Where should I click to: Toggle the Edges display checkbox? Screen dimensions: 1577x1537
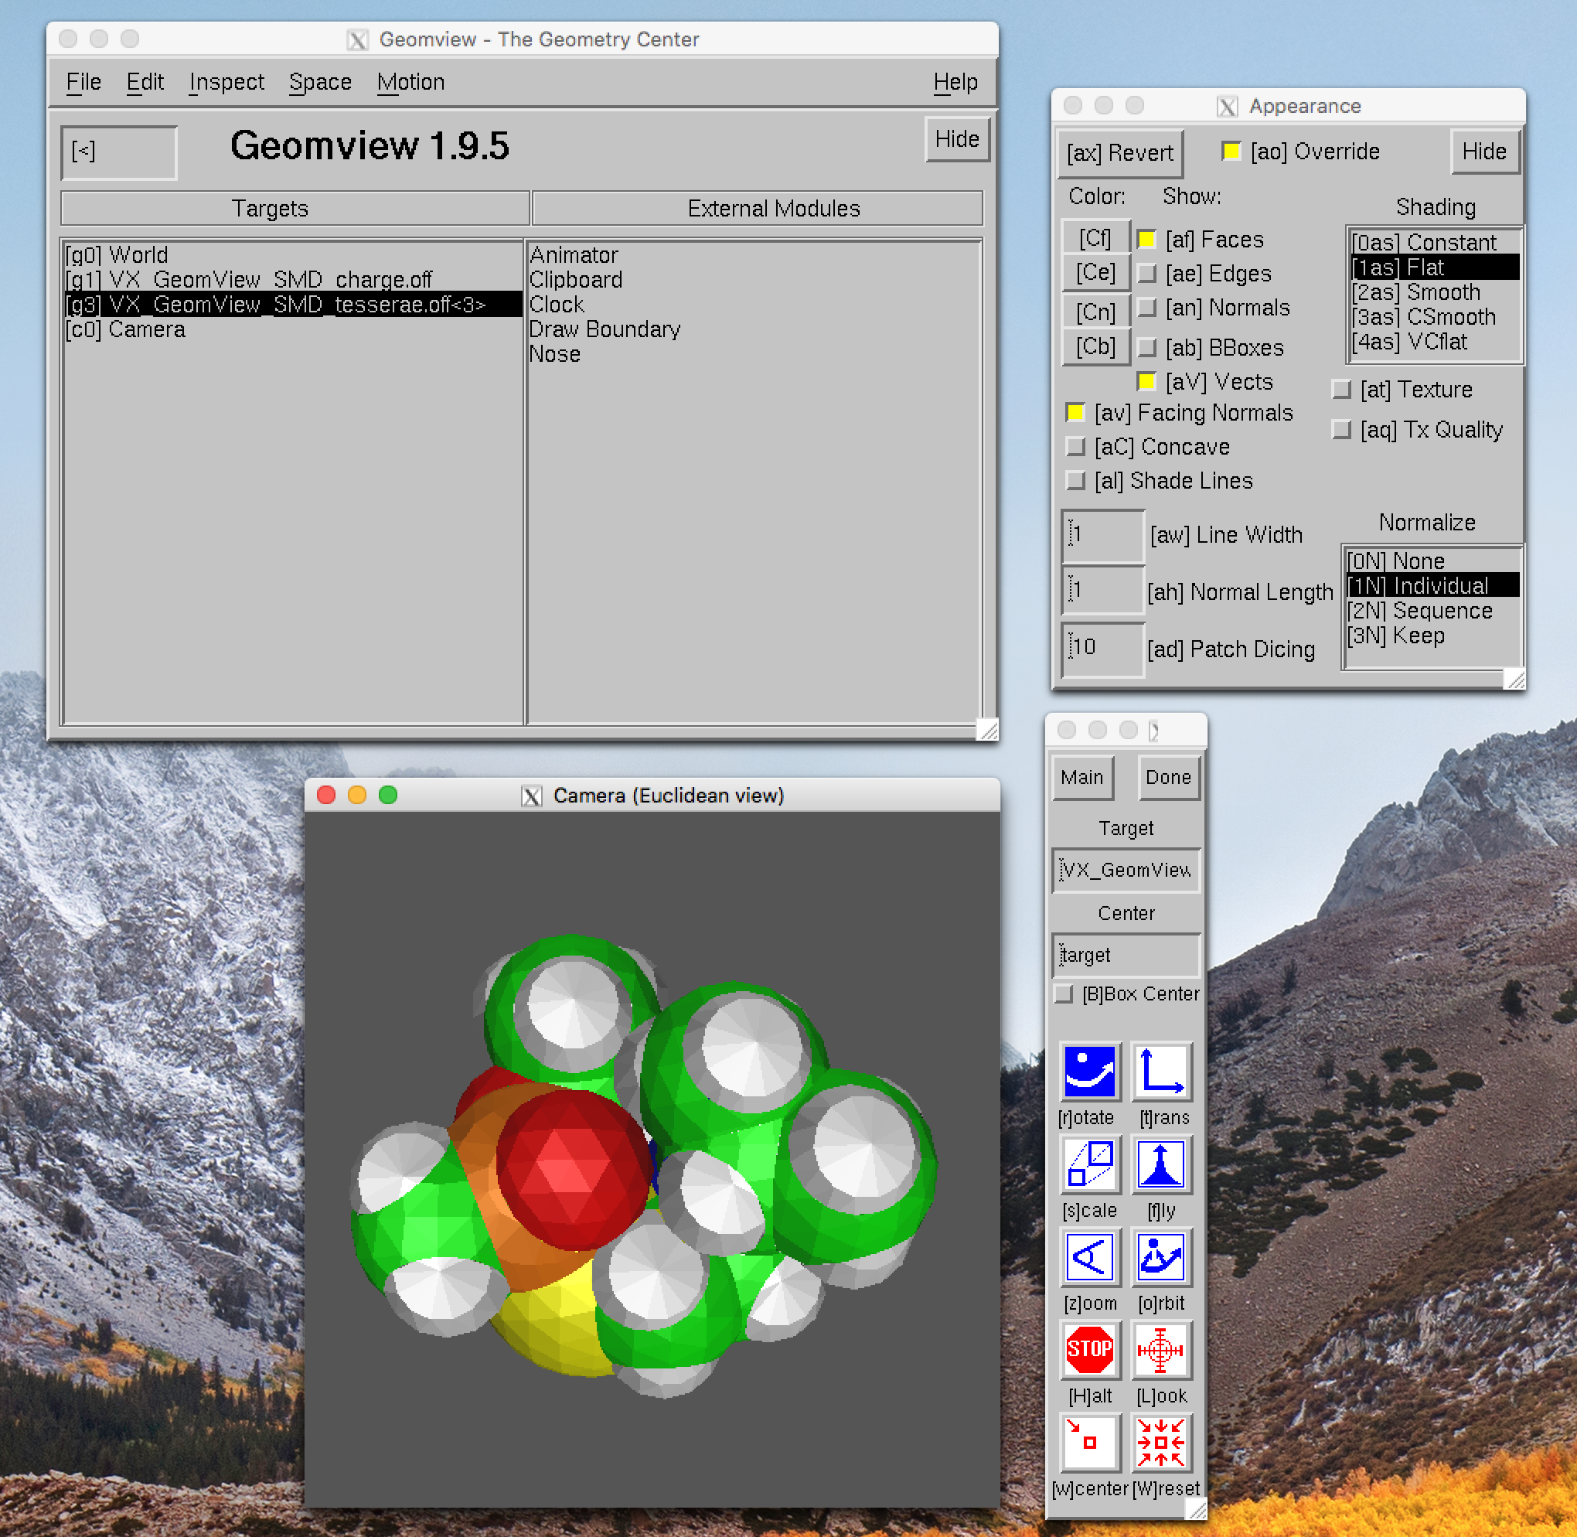(1146, 274)
